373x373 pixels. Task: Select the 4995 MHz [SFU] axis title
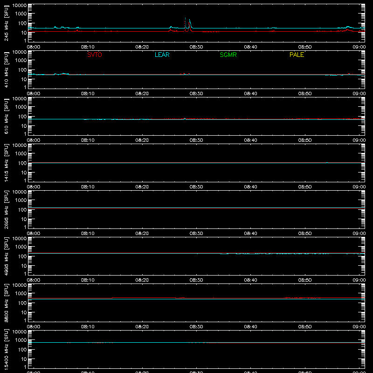pyautogui.click(x=6, y=256)
